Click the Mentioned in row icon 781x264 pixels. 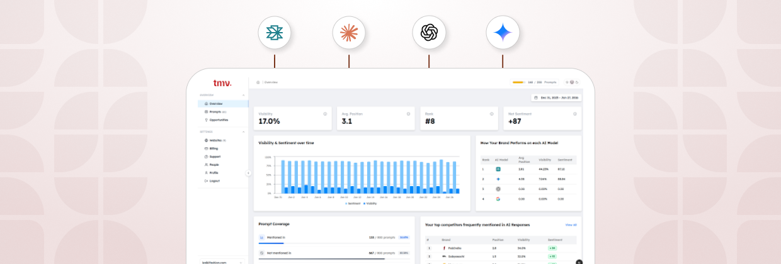tap(262, 238)
